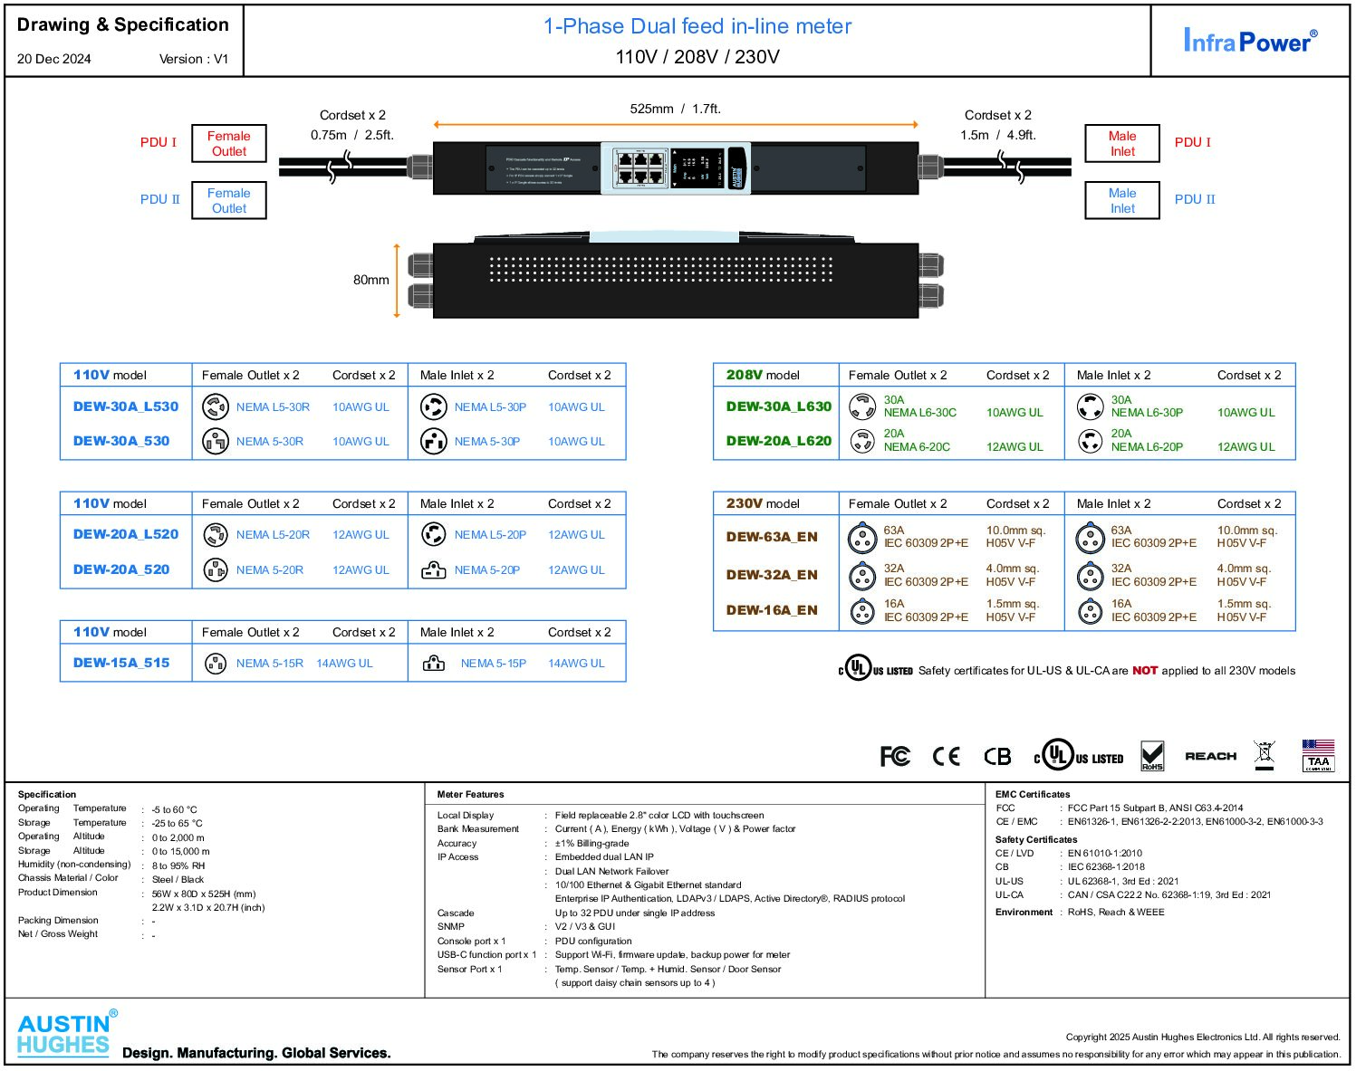This screenshot has width=1356, height=1071.
Task: Click the Cascade Up to 32 PDU line
Action: 576,913
